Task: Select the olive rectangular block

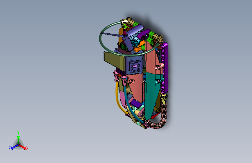Action: coord(115,61)
